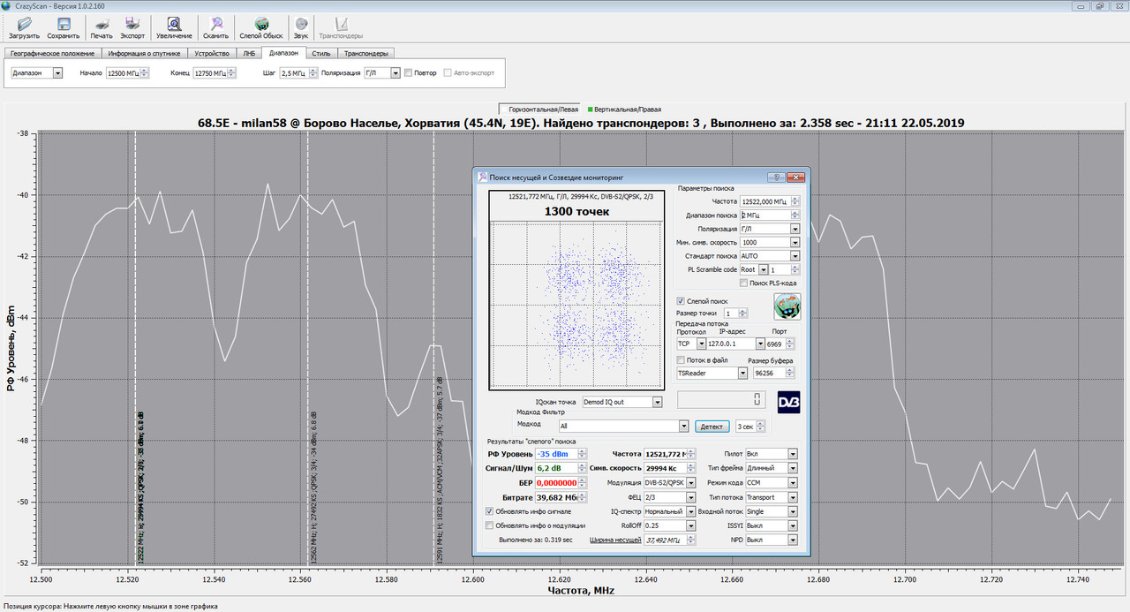Switch to the ЛНБ tab
The width and height of the screenshot is (1130, 612).
[x=250, y=53]
